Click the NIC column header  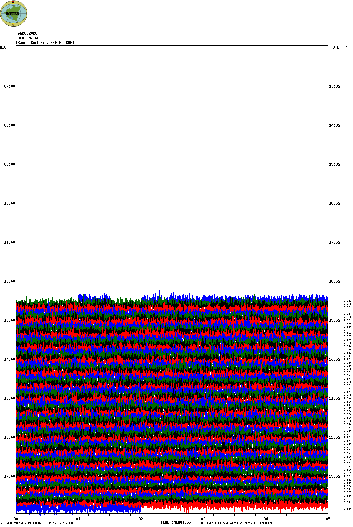3,47
